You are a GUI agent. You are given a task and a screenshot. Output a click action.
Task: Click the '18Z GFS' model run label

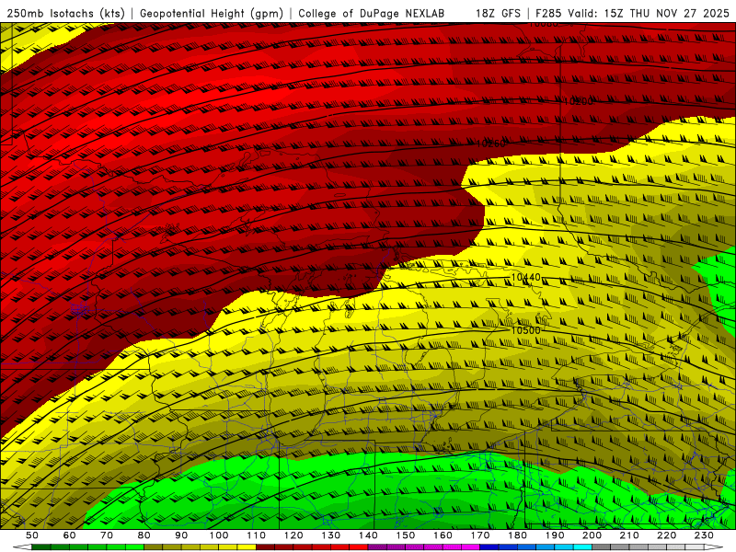pos(498,14)
